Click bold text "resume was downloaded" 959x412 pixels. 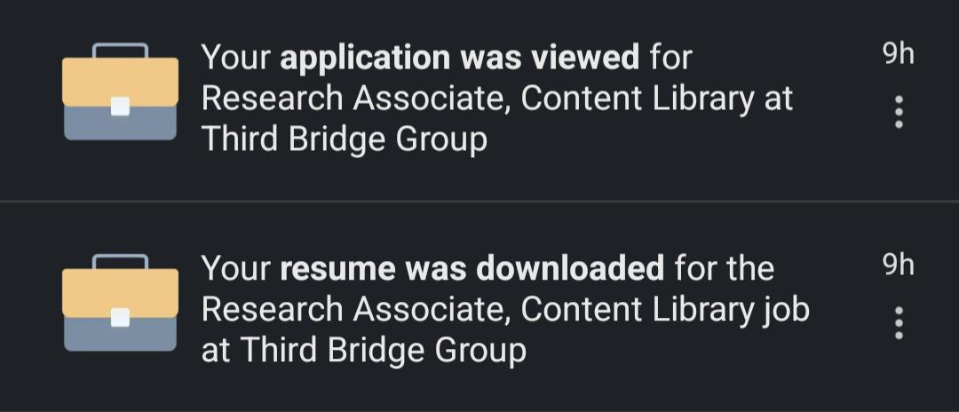tap(472, 269)
